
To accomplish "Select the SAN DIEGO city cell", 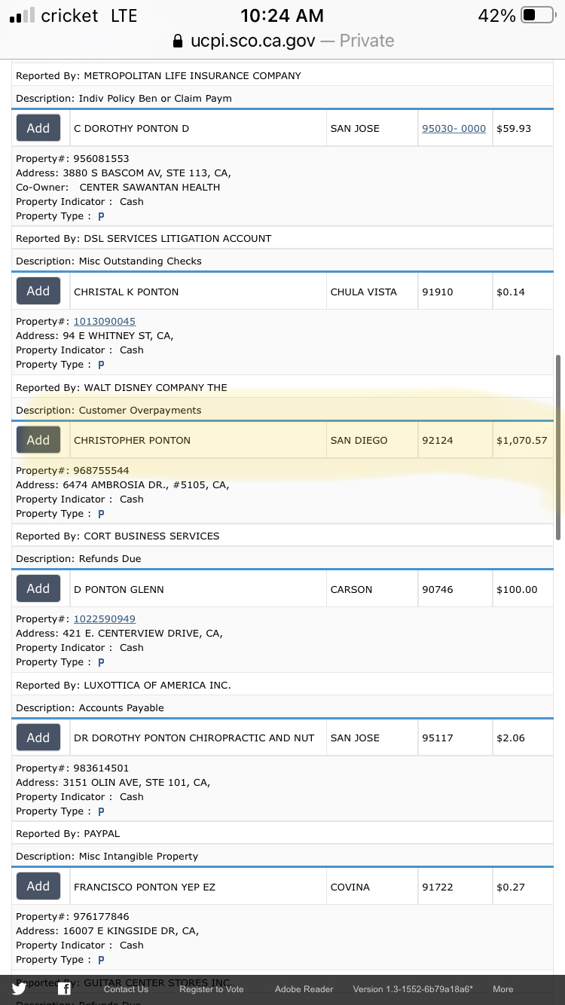I will (x=372, y=440).
